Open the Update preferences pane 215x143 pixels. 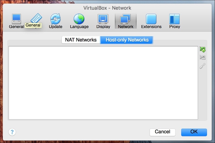(x=56, y=21)
